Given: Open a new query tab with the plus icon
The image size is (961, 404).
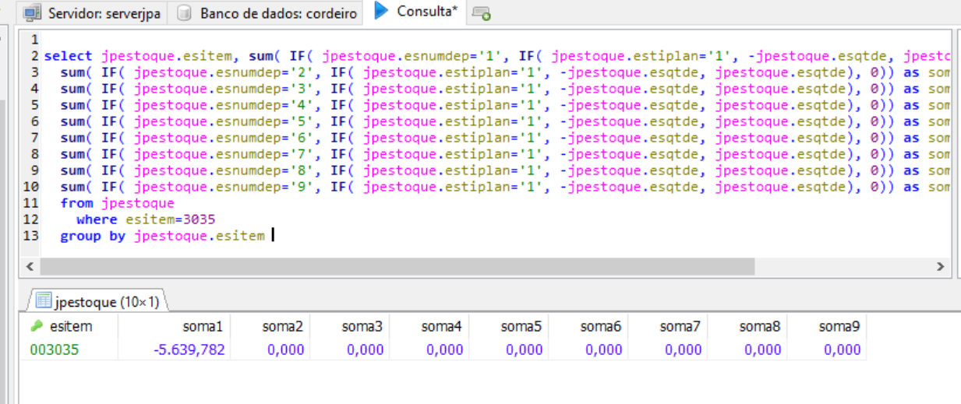Looking at the screenshot, I should pos(482,14).
